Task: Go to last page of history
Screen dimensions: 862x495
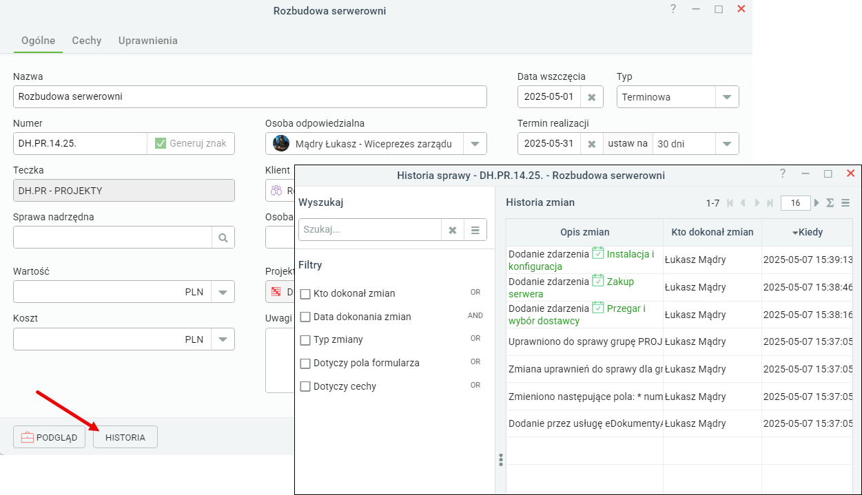Action: 770,203
